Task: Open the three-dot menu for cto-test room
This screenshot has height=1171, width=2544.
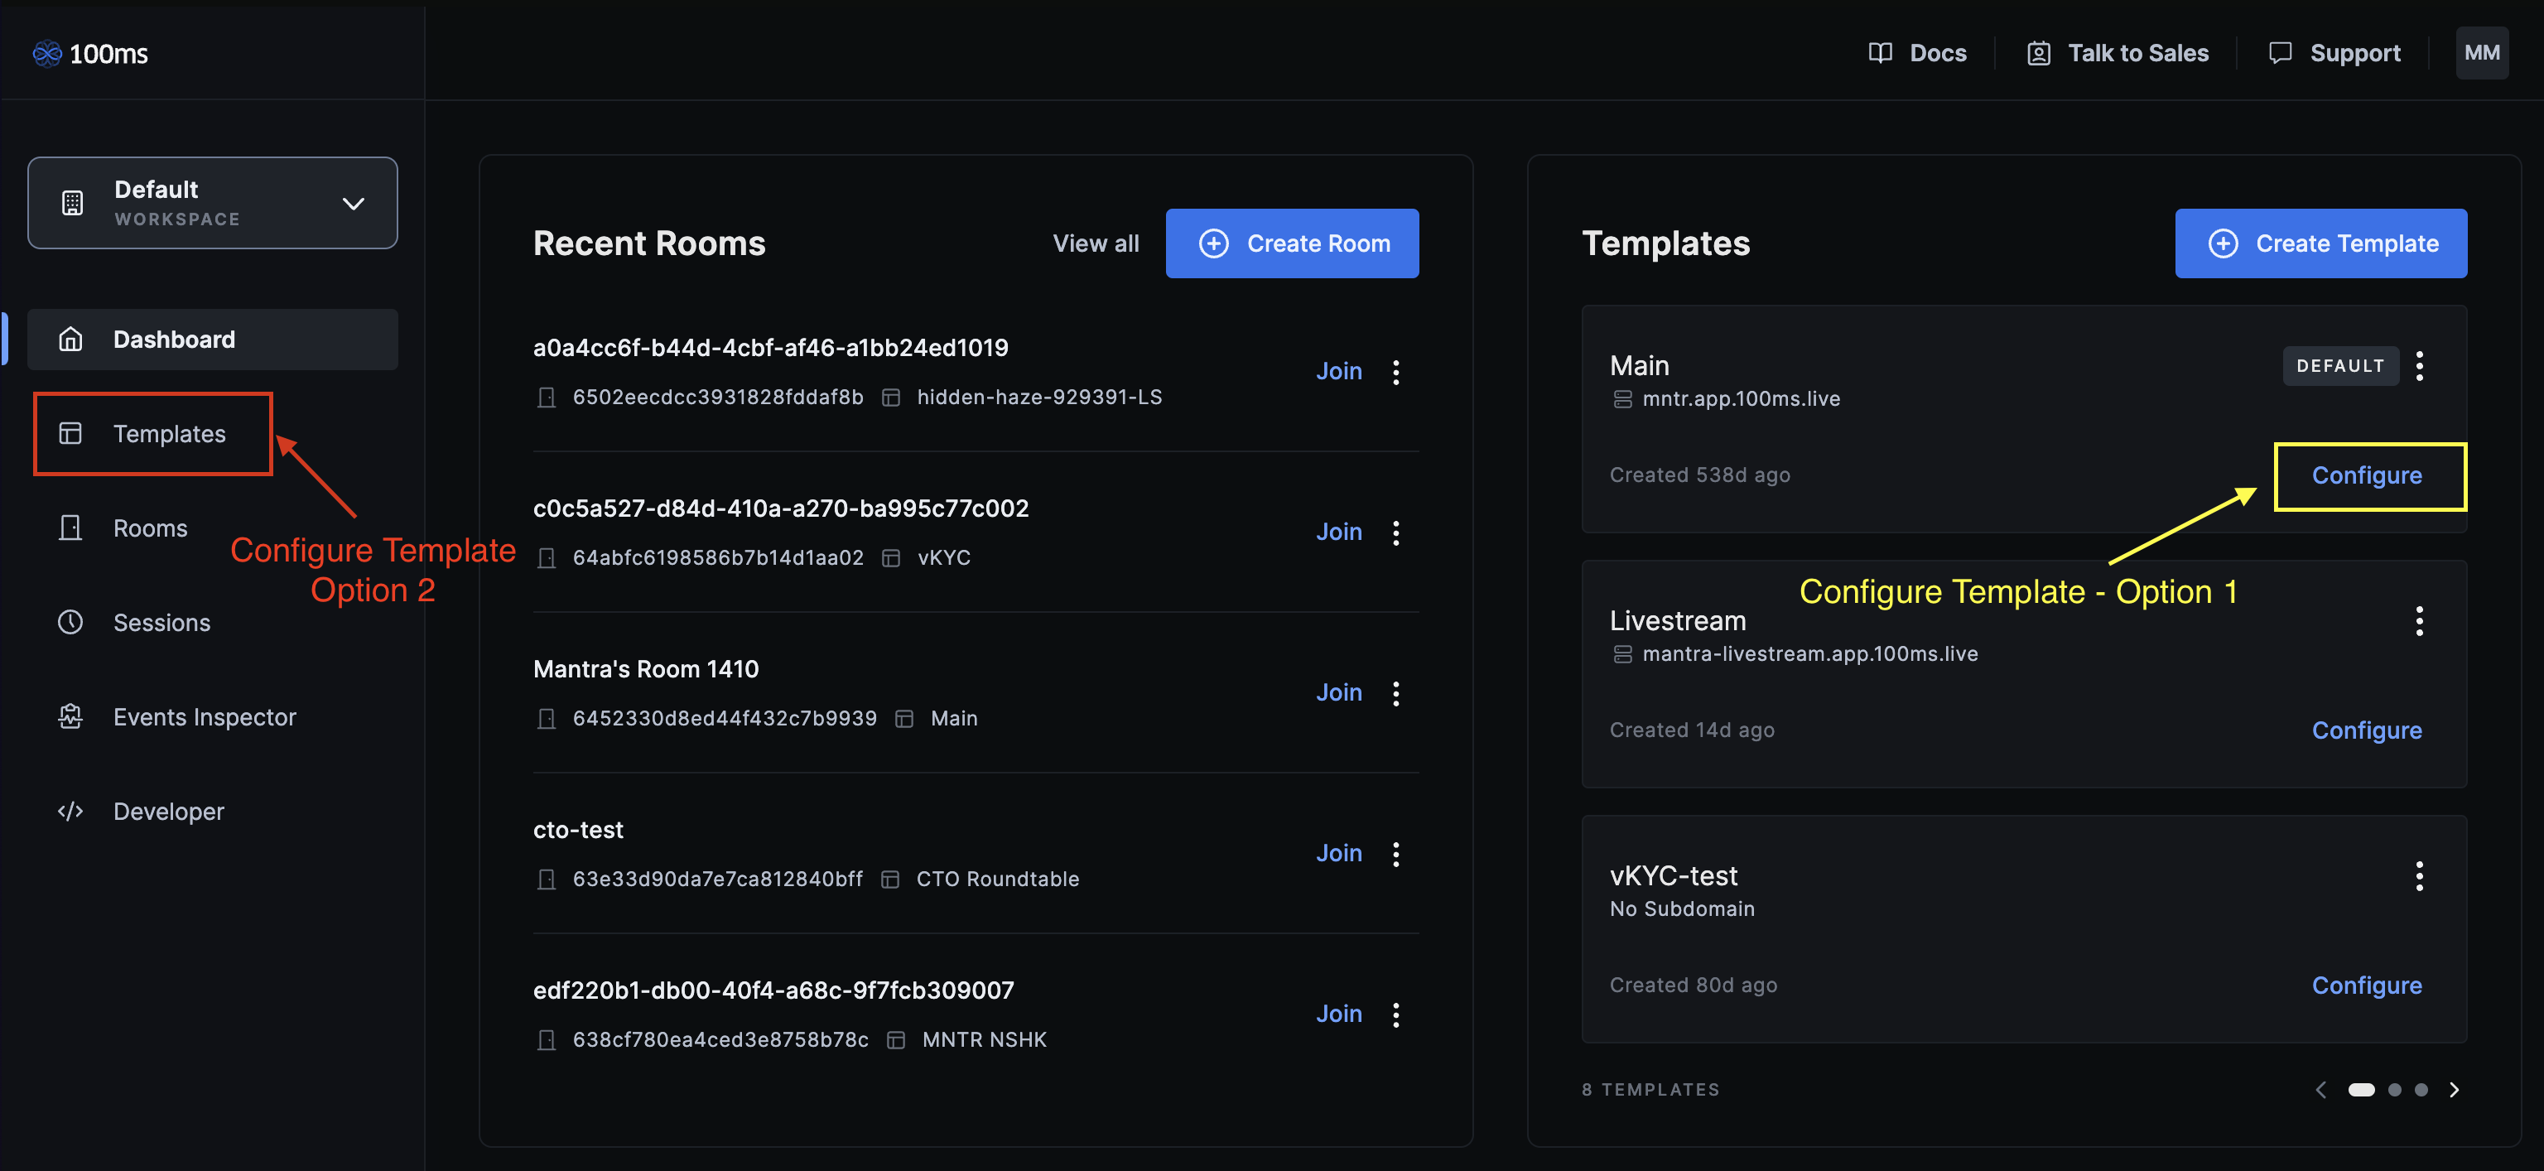Action: pyautogui.click(x=1395, y=854)
